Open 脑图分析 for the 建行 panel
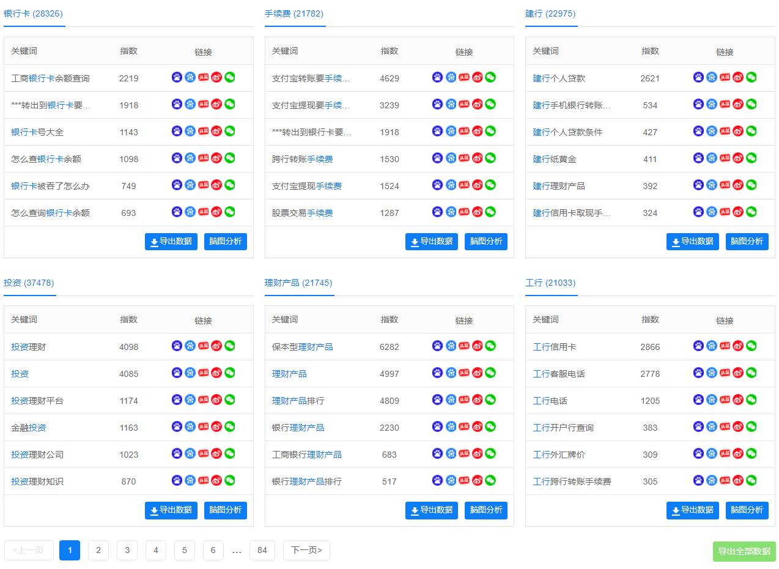This screenshot has width=779, height=569. click(x=747, y=242)
